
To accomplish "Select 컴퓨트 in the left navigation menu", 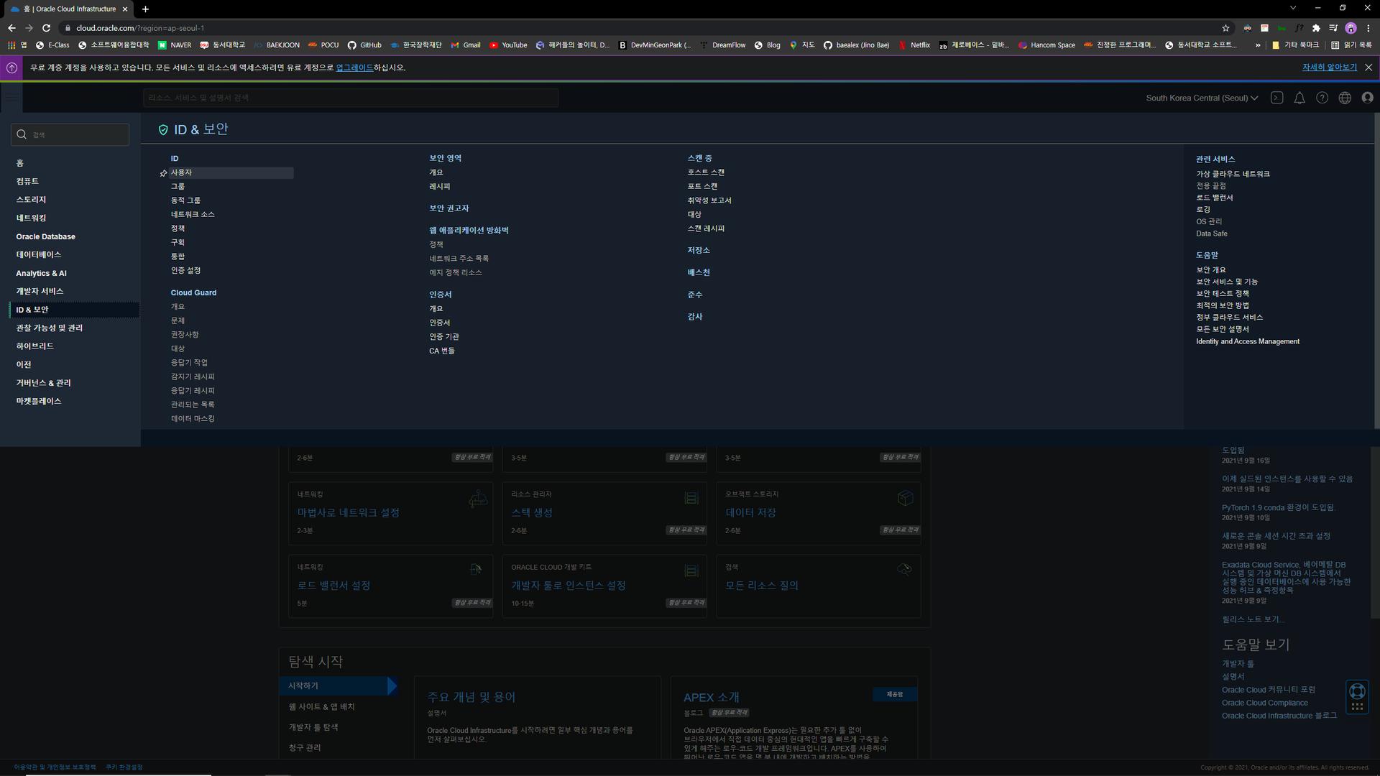I will [27, 181].
